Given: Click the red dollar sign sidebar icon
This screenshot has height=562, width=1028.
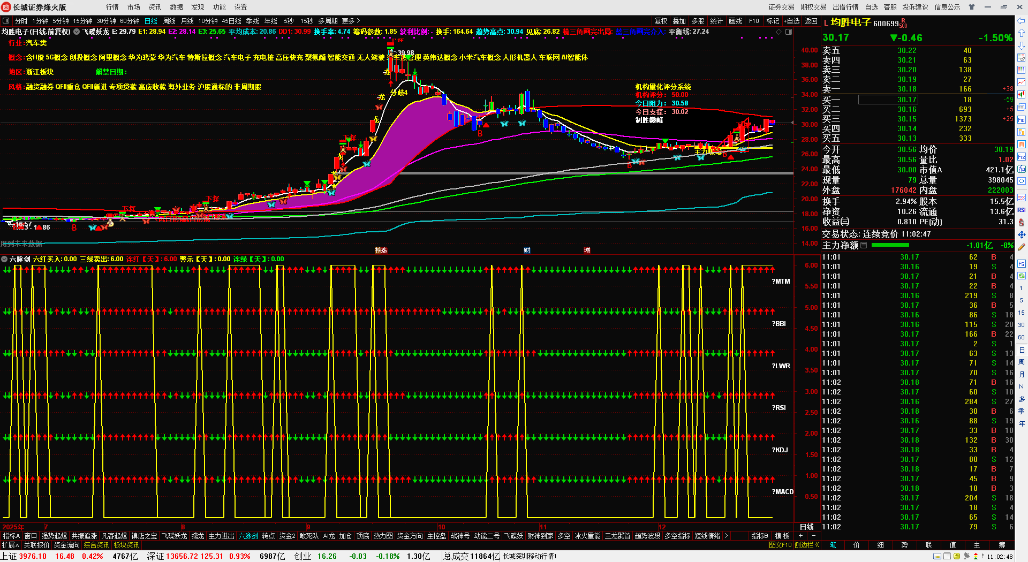Looking at the screenshot, I should 1022,222.
